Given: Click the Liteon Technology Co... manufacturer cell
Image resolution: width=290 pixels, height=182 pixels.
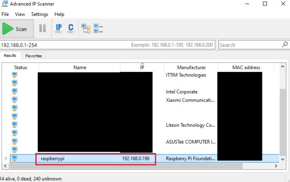Looking at the screenshot, I should pos(190,125).
